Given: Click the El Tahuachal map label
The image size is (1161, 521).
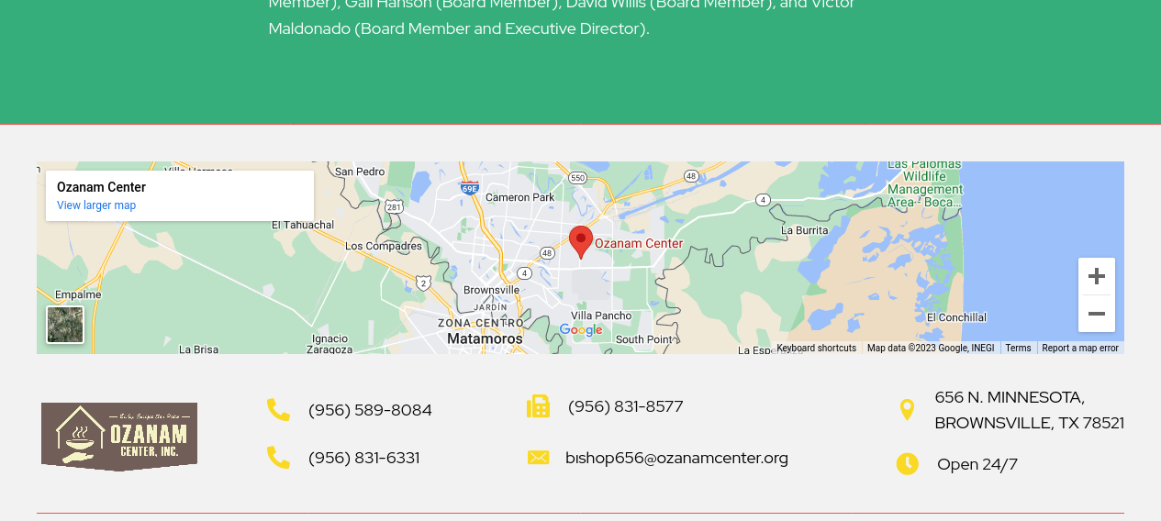Looking at the screenshot, I should [x=303, y=224].
